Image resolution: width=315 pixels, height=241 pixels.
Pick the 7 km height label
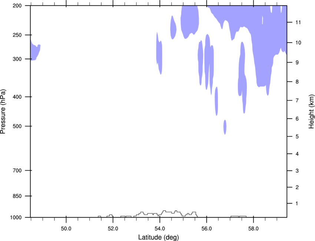[x=297, y=100]
